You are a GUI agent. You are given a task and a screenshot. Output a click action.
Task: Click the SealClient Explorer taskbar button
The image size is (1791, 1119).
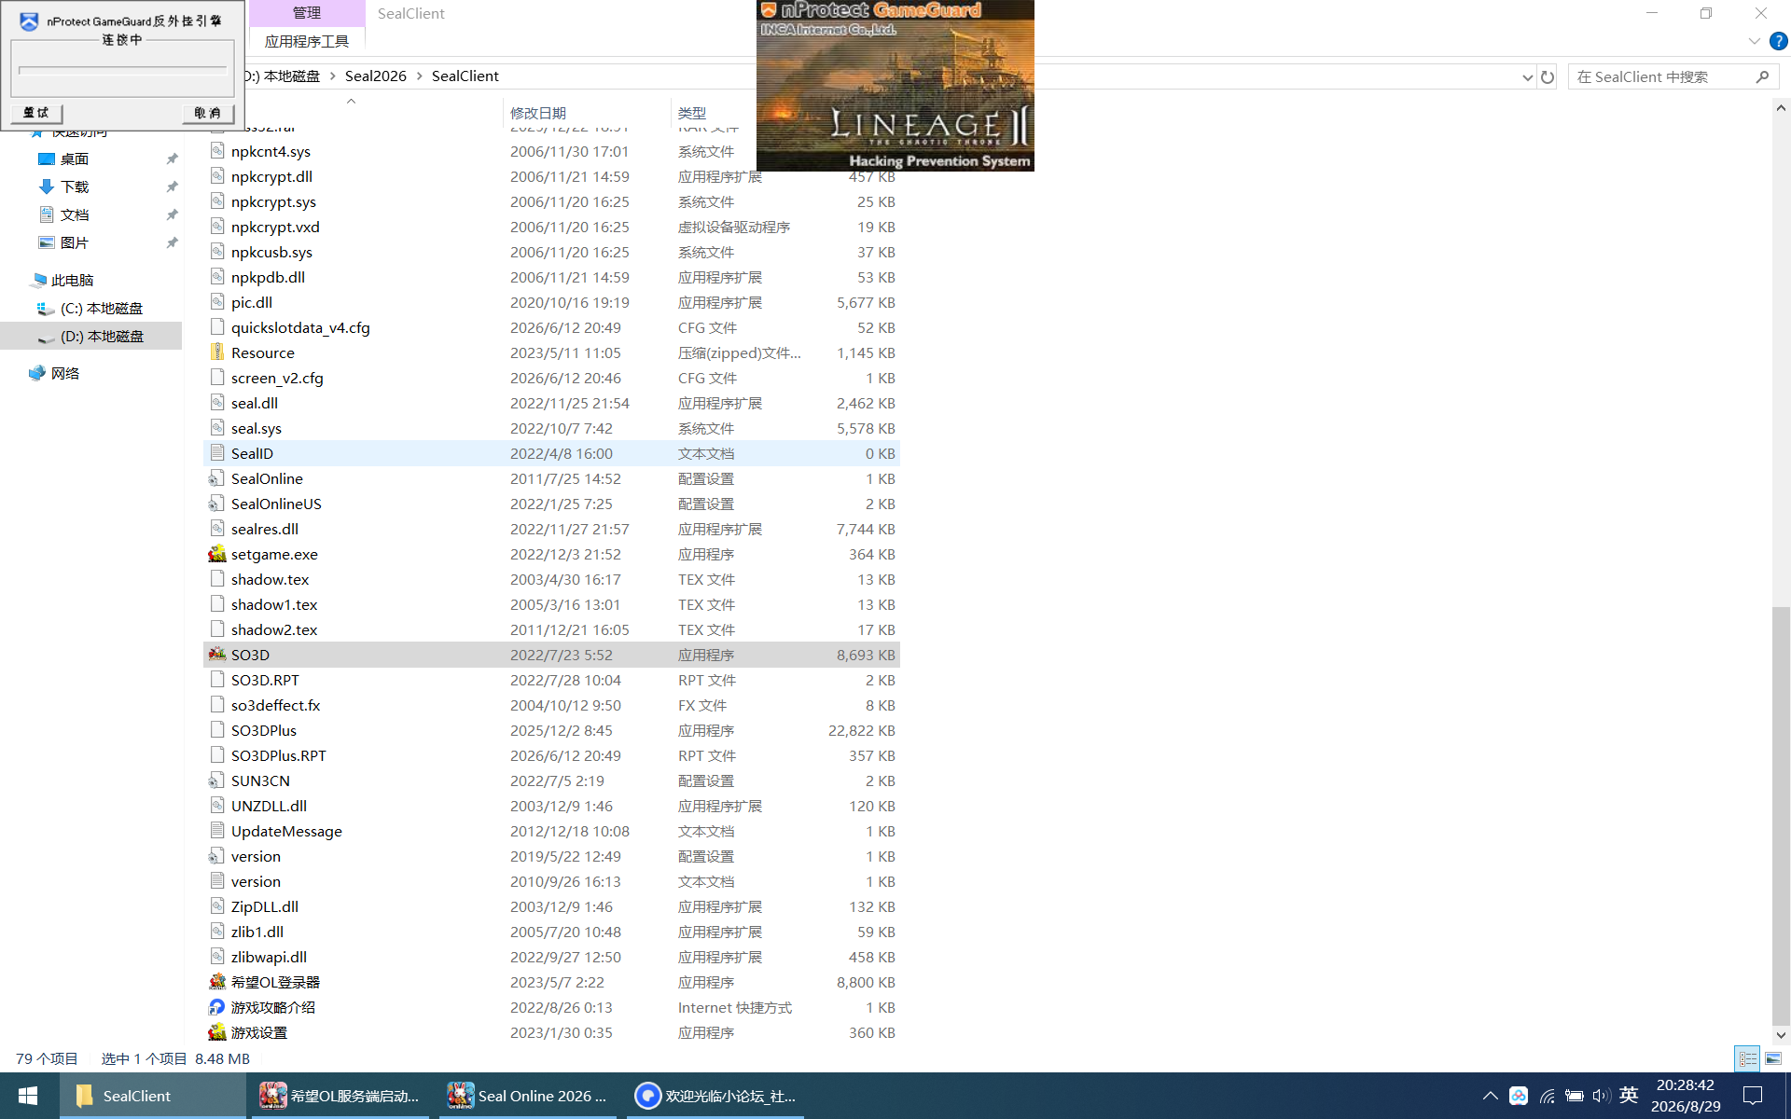[x=153, y=1096]
